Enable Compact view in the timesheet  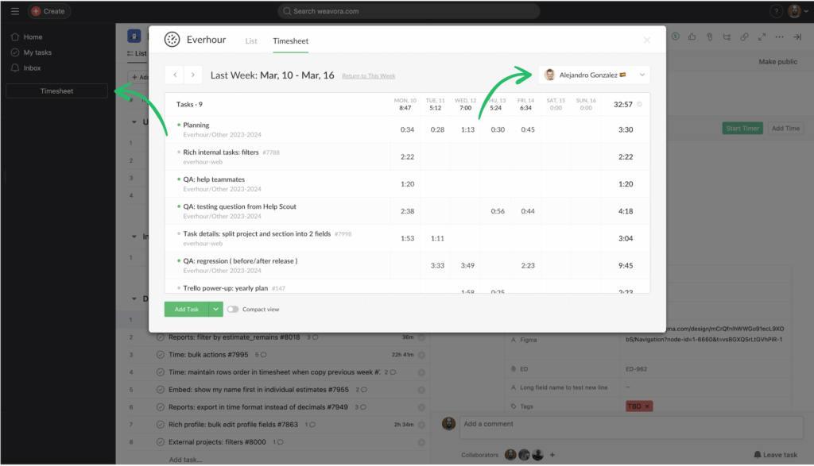coord(235,309)
